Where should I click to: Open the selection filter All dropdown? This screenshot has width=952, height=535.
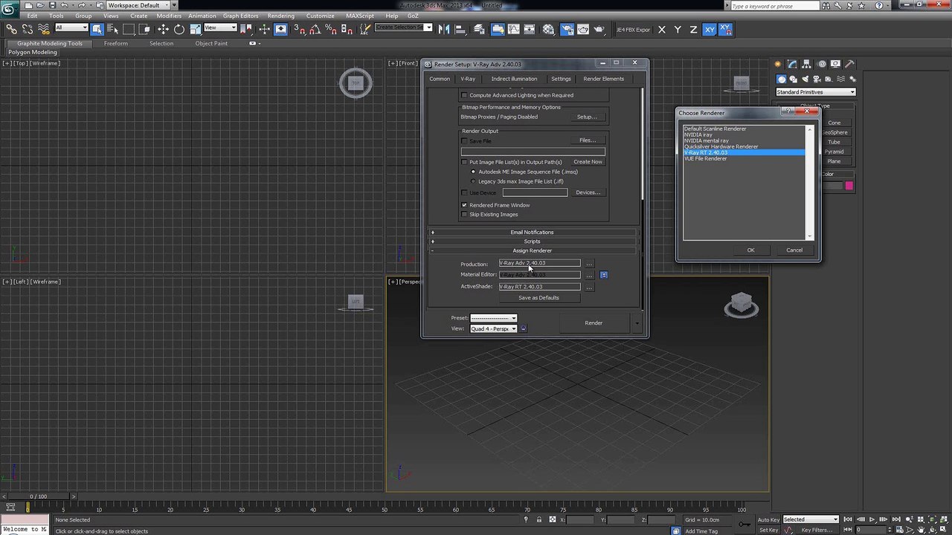click(71, 28)
